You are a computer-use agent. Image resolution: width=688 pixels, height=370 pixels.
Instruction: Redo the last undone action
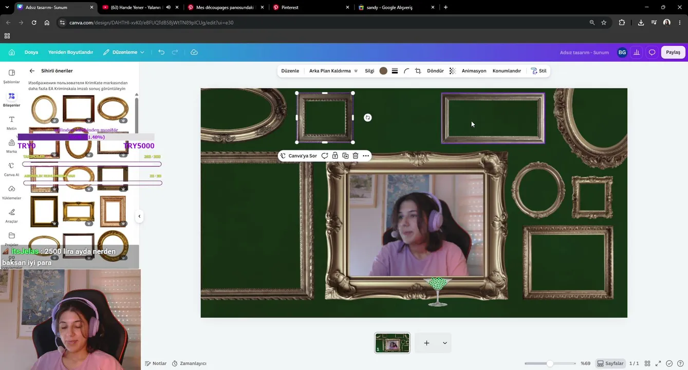[175, 52]
